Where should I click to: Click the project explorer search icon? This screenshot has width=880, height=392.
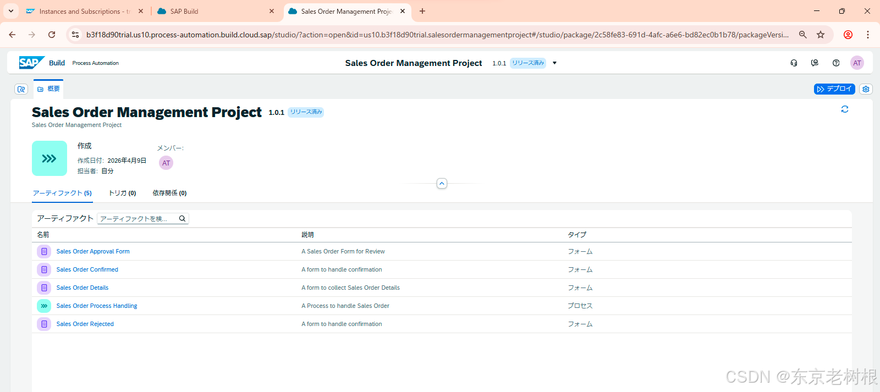coord(21,89)
